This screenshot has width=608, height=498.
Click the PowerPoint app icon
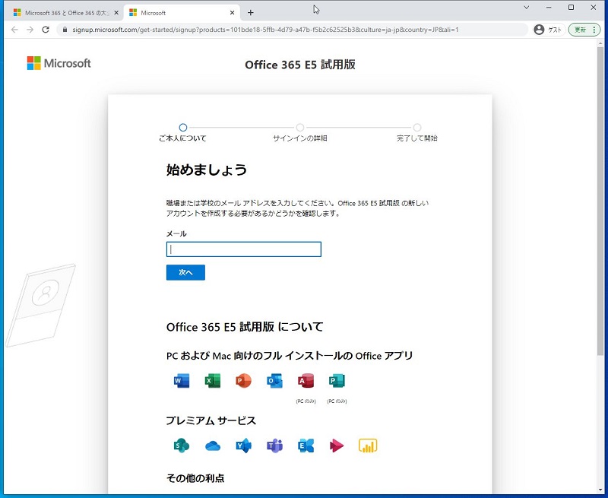pyautogui.click(x=243, y=381)
